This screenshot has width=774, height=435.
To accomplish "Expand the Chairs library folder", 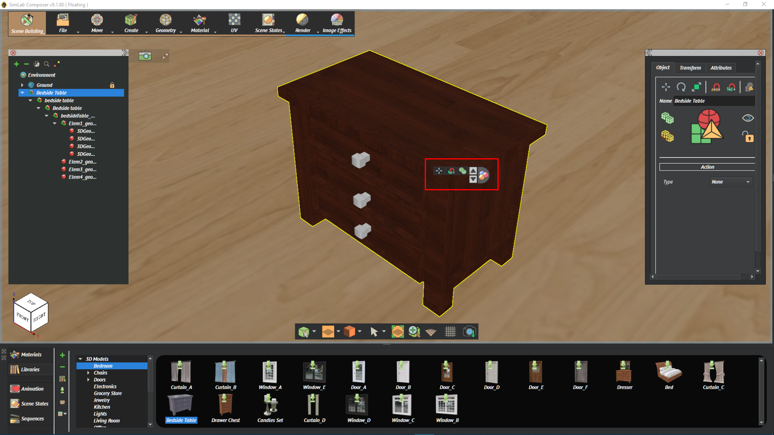I will pyautogui.click(x=88, y=373).
